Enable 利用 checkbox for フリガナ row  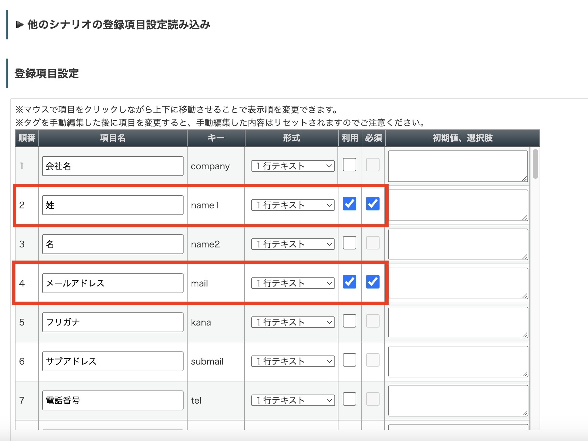click(x=349, y=321)
